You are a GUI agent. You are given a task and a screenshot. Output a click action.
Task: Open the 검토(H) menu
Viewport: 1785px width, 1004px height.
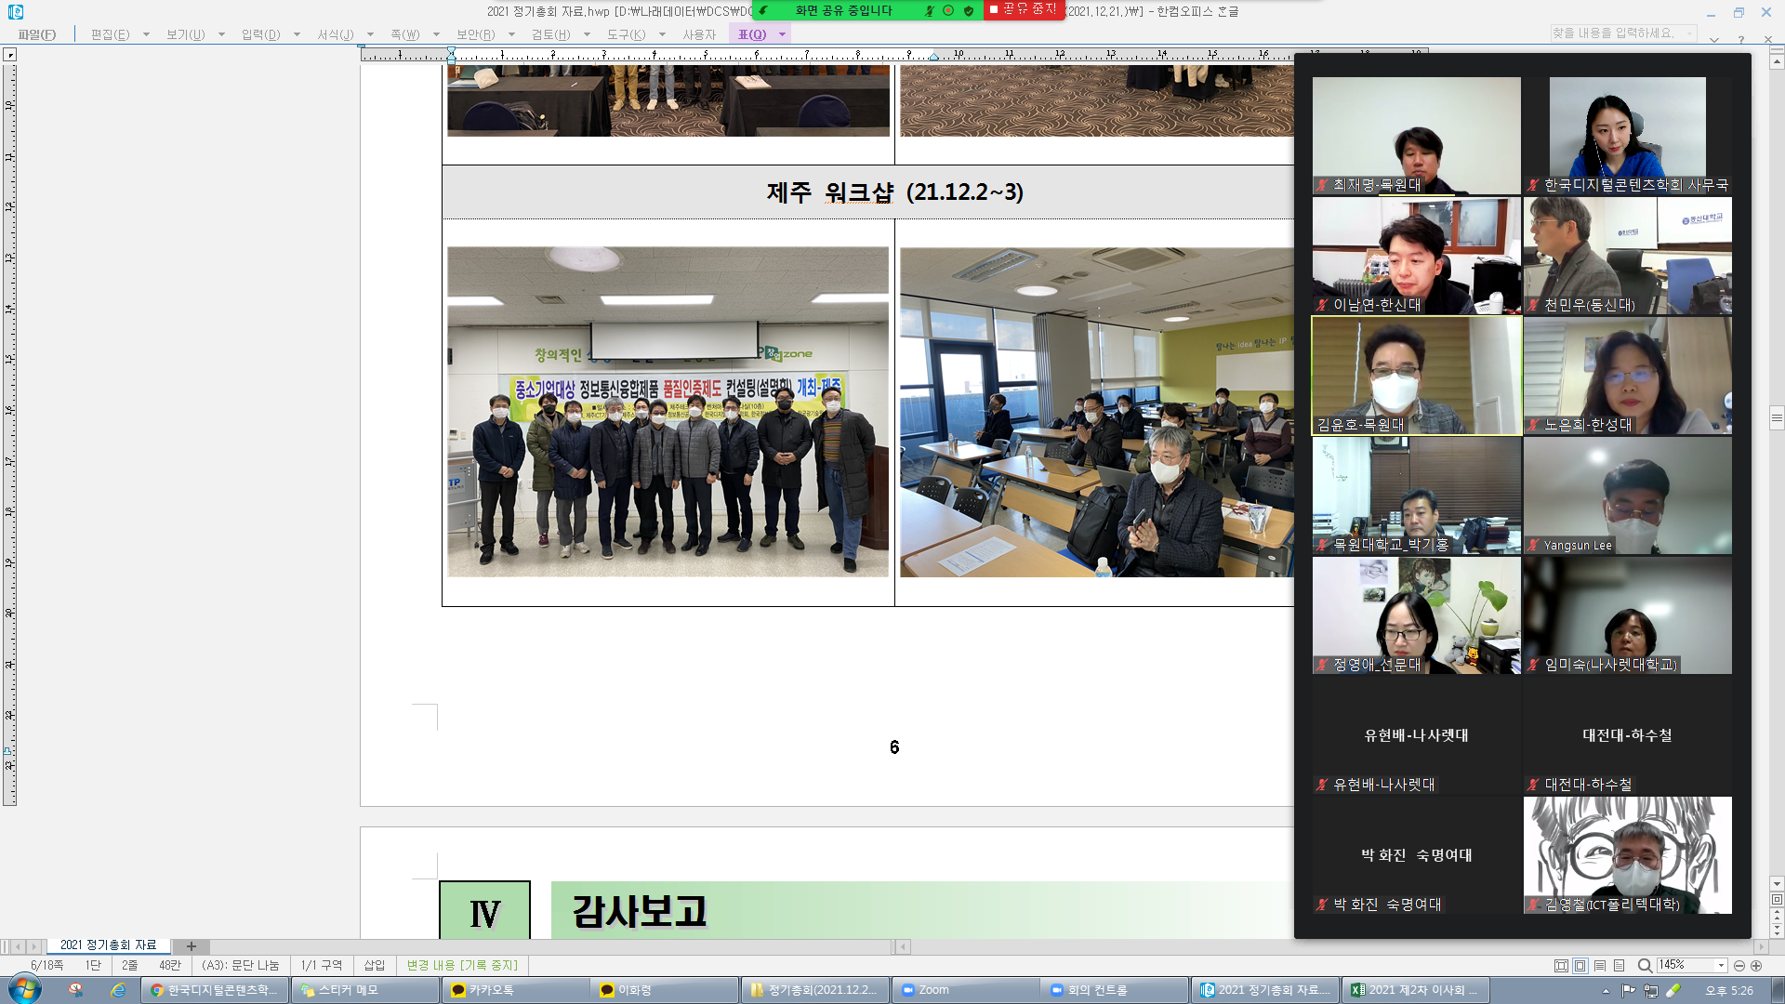click(550, 34)
